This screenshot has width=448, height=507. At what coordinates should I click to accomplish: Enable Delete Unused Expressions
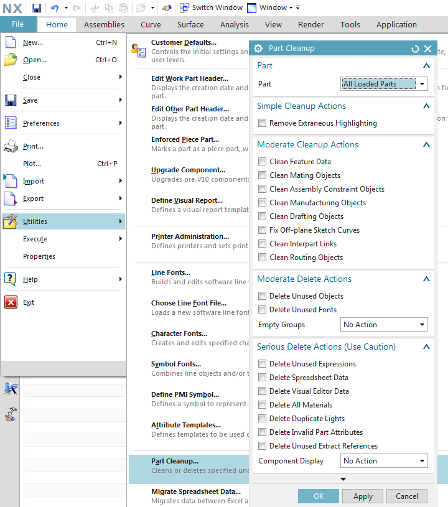click(263, 364)
